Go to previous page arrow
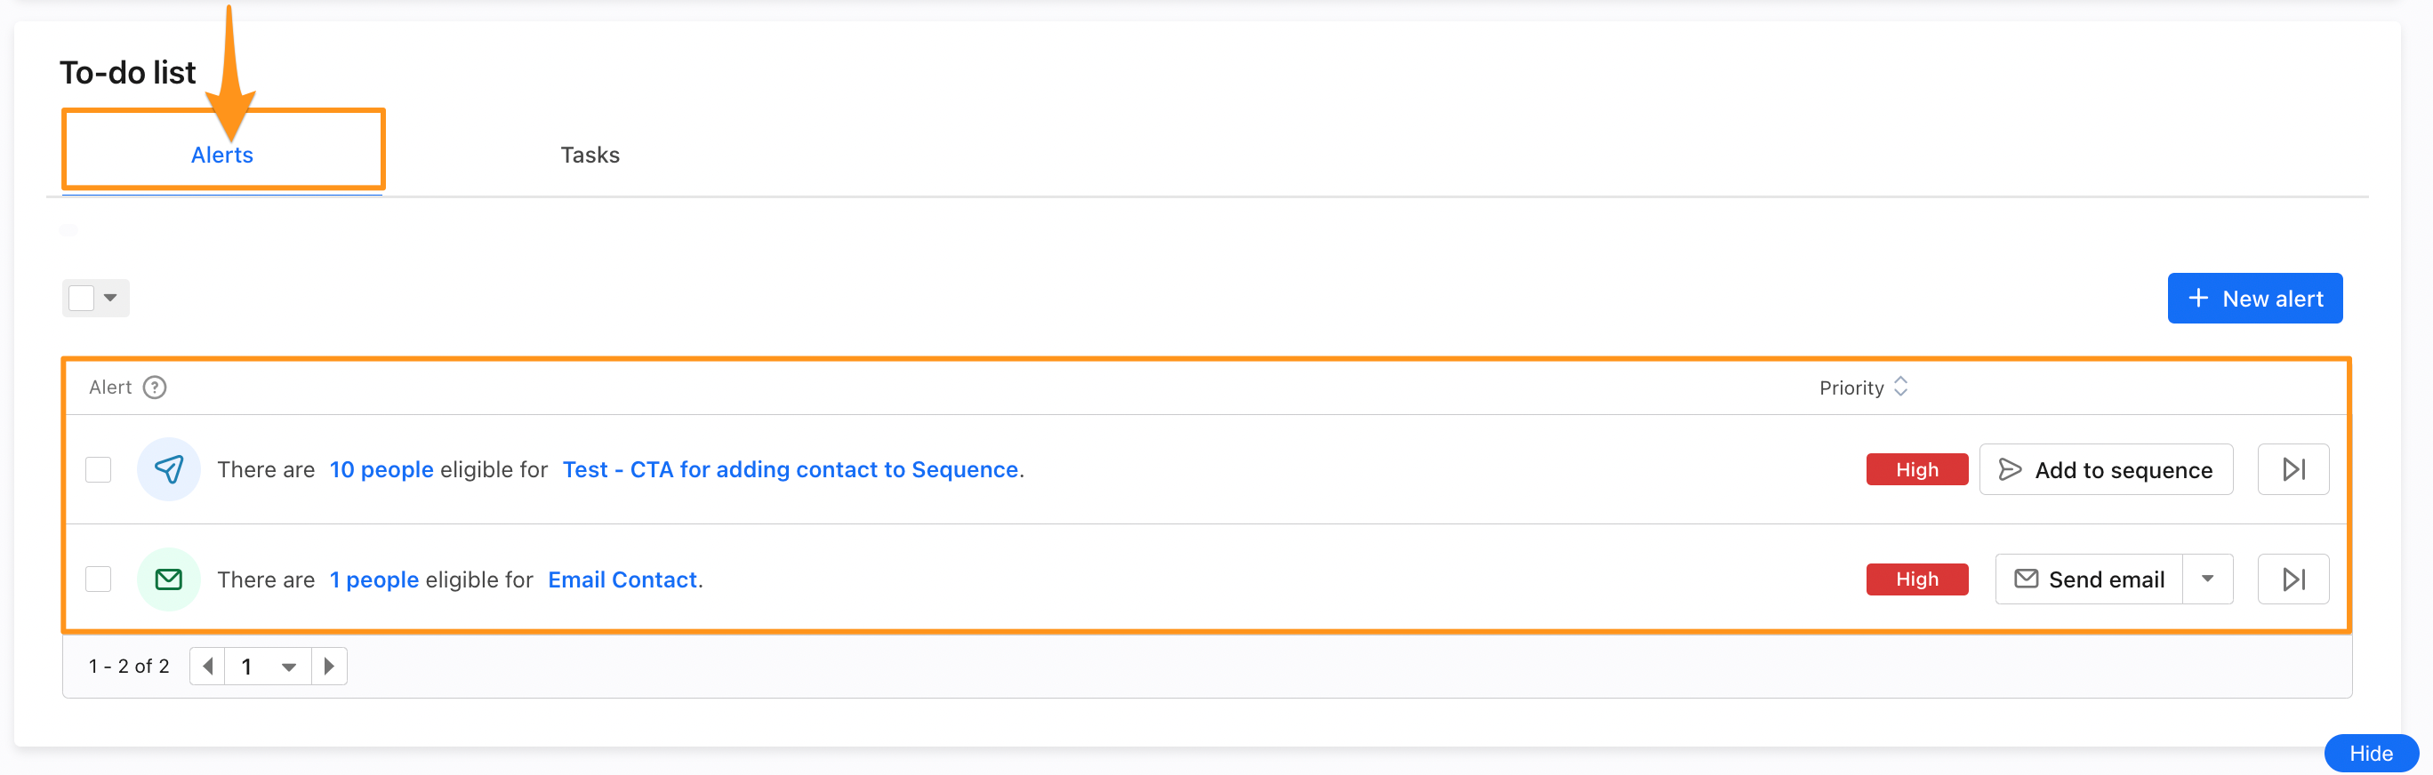The height and width of the screenshot is (775, 2433). pos(208,667)
